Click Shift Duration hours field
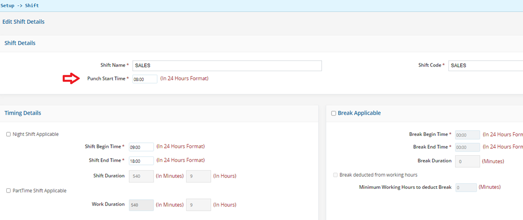 pyautogui.click(x=198, y=176)
